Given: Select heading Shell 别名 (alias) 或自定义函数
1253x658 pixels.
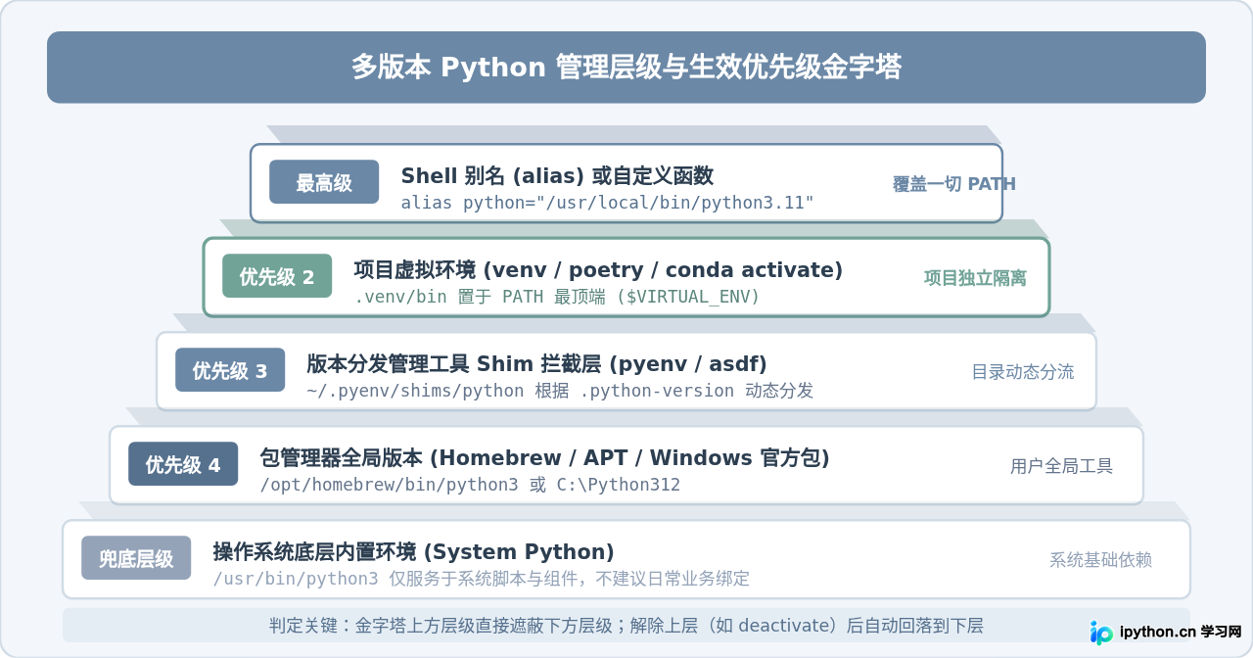Looking at the screenshot, I should pos(557,176).
